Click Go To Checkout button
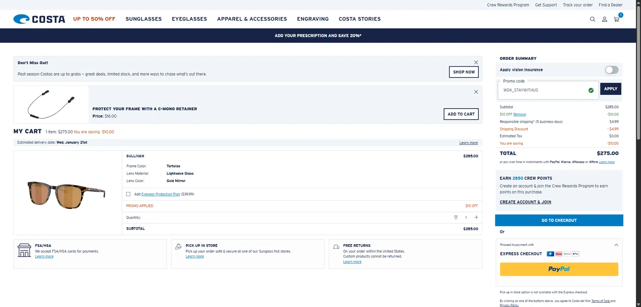The image size is (641, 307). [559, 220]
